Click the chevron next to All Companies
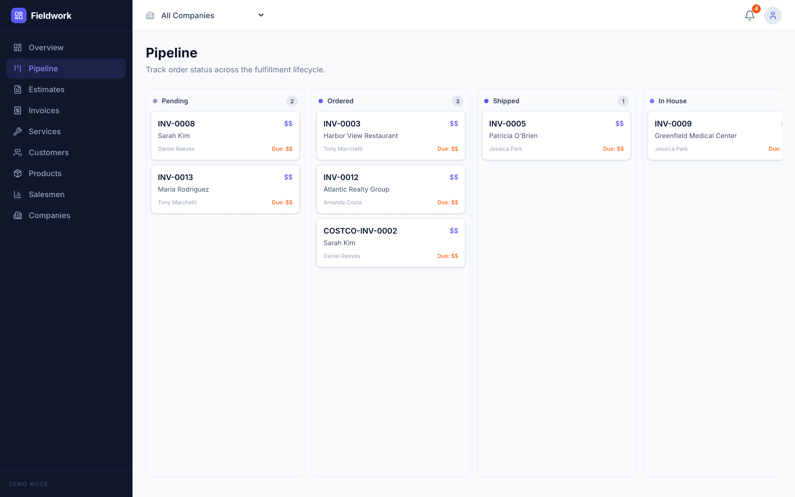This screenshot has height=497, width=795. [261, 15]
